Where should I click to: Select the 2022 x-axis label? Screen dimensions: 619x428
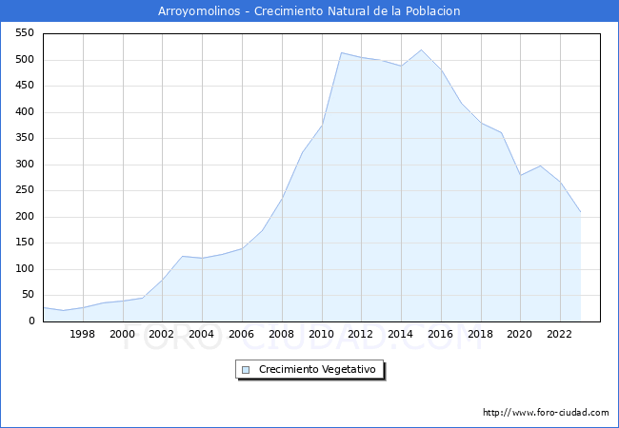coord(559,334)
